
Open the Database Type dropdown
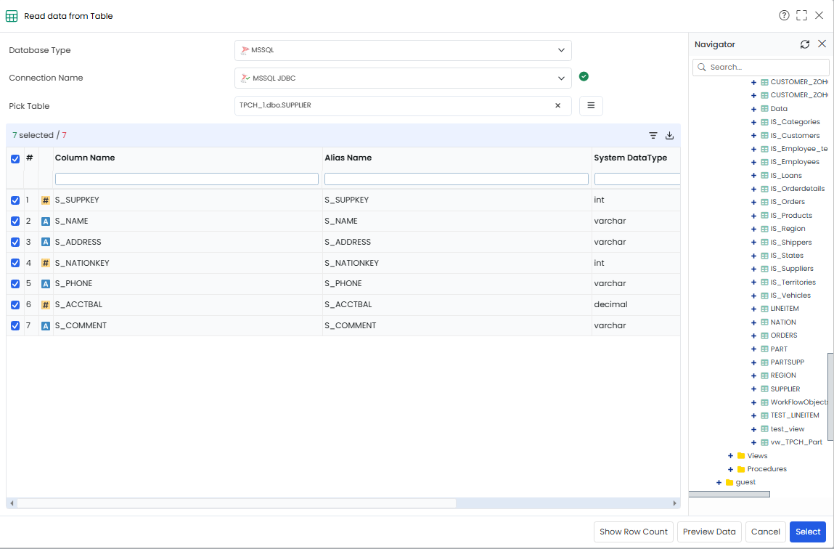(x=403, y=50)
